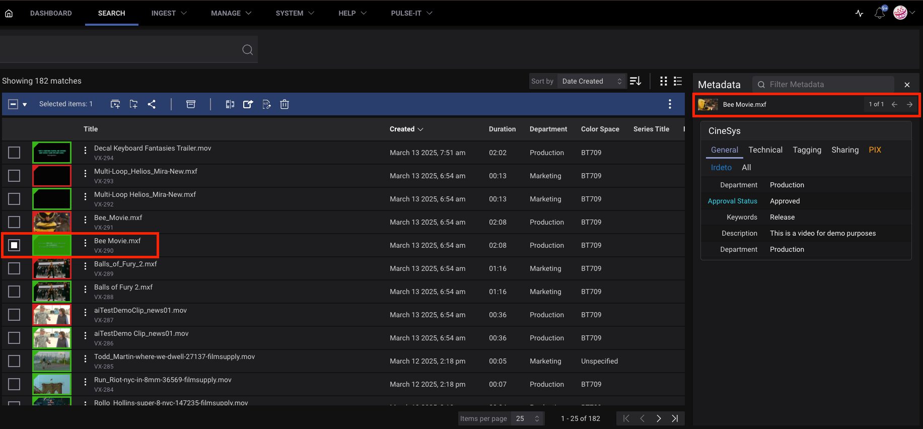Click the export icon in selection toolbar
The width and height of the screenshot is (923, 429).
pyautogui.click(x=248, y=104)
